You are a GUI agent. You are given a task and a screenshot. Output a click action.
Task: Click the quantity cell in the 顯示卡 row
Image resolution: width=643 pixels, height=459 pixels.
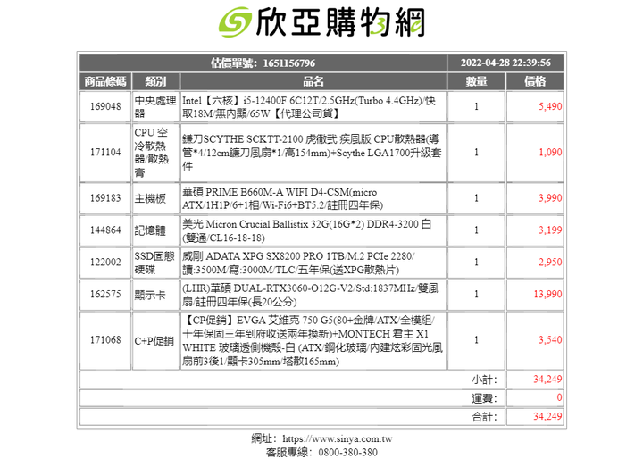click(476, 295)
